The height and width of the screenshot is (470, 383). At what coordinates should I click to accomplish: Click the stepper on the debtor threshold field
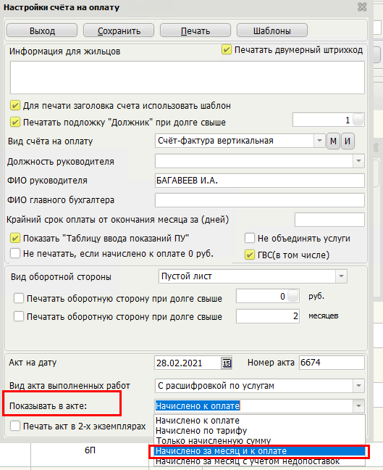(x=358, y=120)
